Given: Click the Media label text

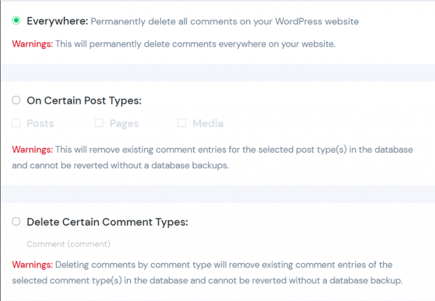Looking at the screenshot, I should (207, 123).
